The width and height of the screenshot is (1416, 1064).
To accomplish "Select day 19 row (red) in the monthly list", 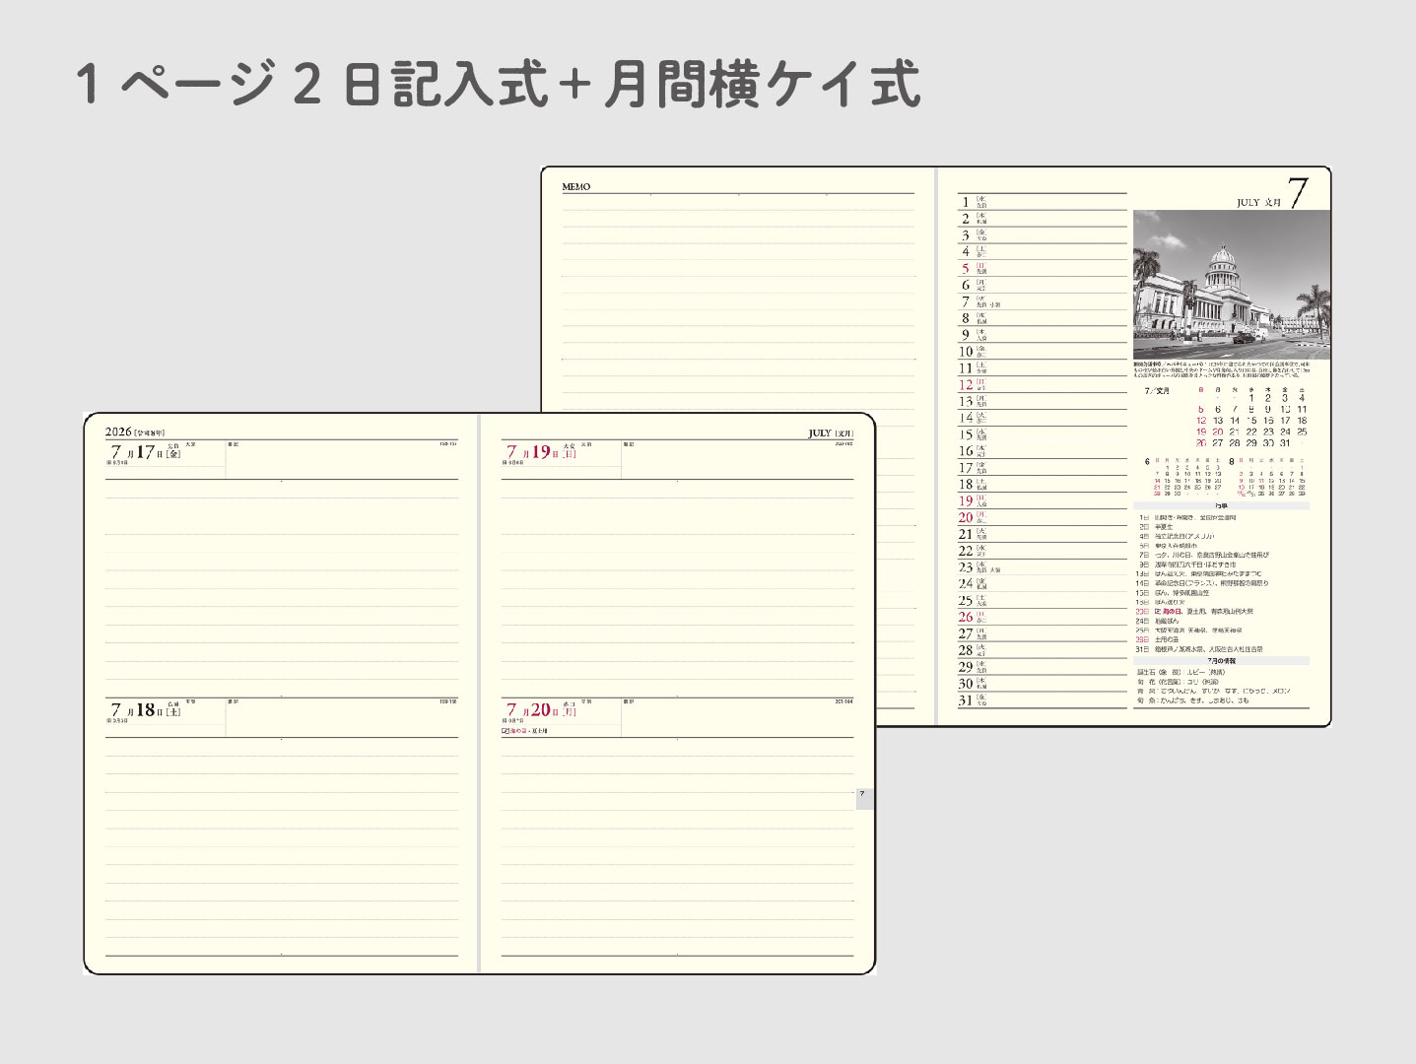I will coord(1043,500).
